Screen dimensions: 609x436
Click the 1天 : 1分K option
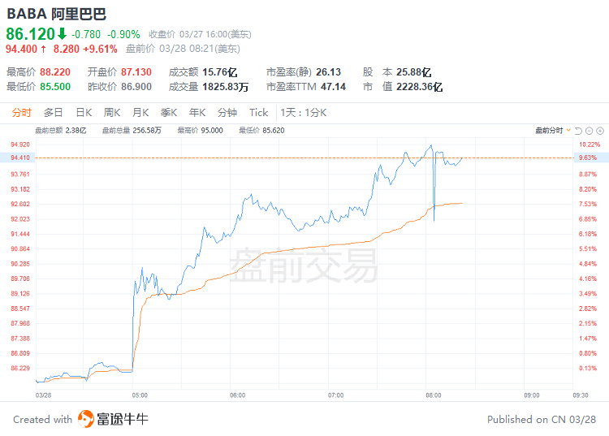(304, 113)
